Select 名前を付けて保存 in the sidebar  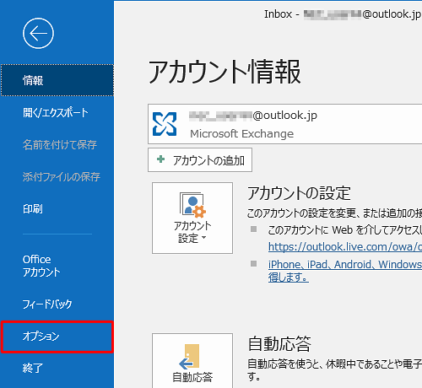(x=57, y=145)
